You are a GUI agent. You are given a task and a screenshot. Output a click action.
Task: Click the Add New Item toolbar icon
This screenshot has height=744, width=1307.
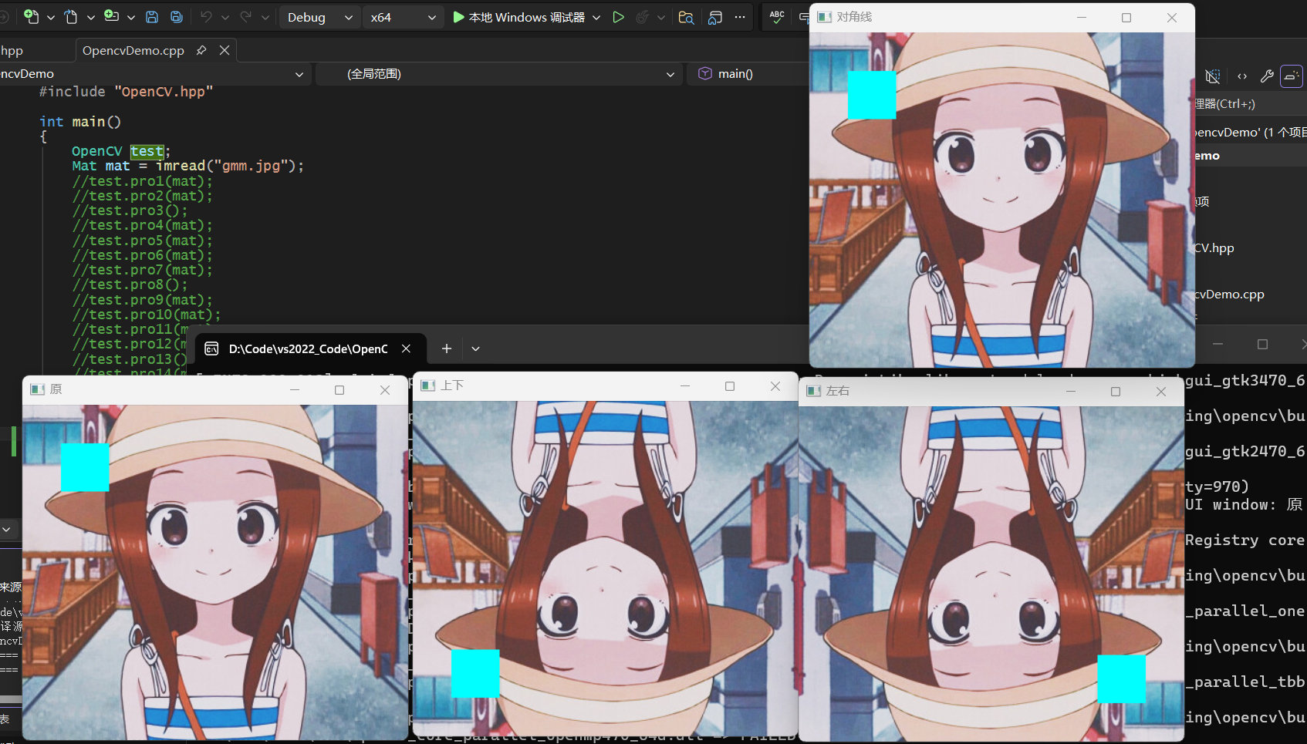[111, 16]
